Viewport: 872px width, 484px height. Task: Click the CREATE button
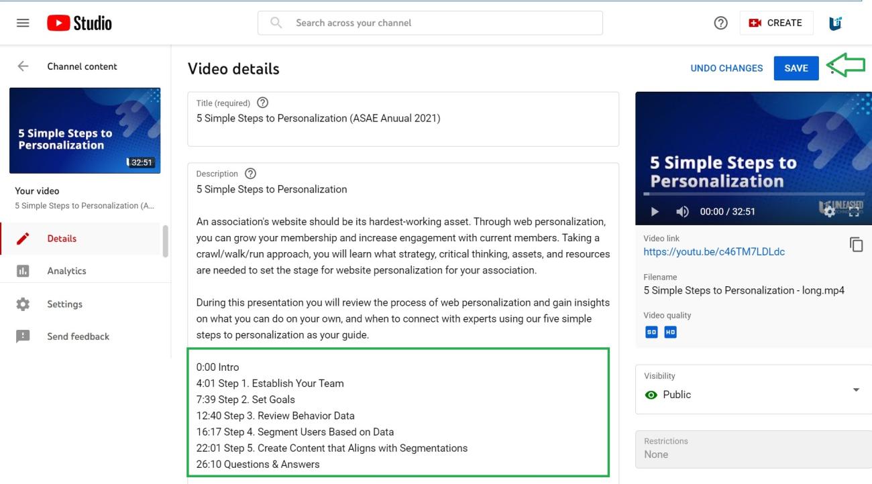776,23
